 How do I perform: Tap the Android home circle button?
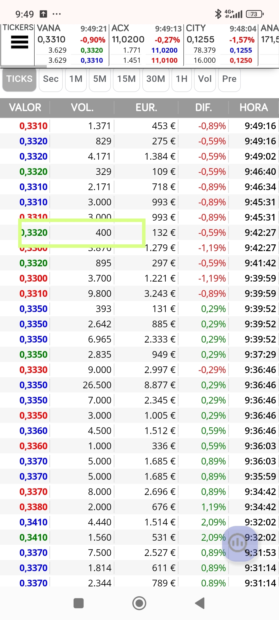point(139,603)
